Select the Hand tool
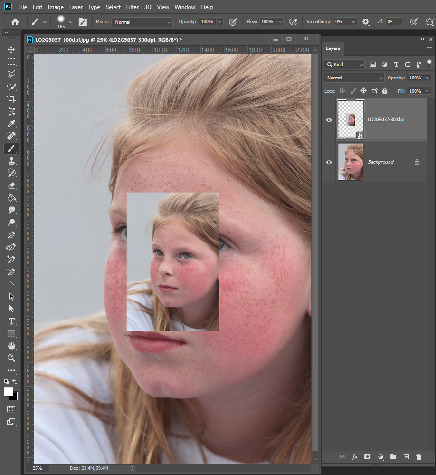 pyautogui.click(x=11, y=346)
